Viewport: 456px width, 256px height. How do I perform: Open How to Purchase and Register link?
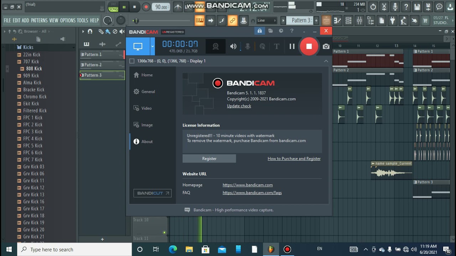click(x=294, y=159)
